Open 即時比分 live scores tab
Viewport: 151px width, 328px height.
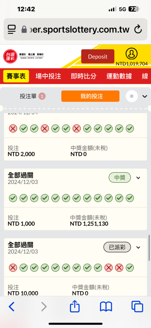click(x=84, y=76)
